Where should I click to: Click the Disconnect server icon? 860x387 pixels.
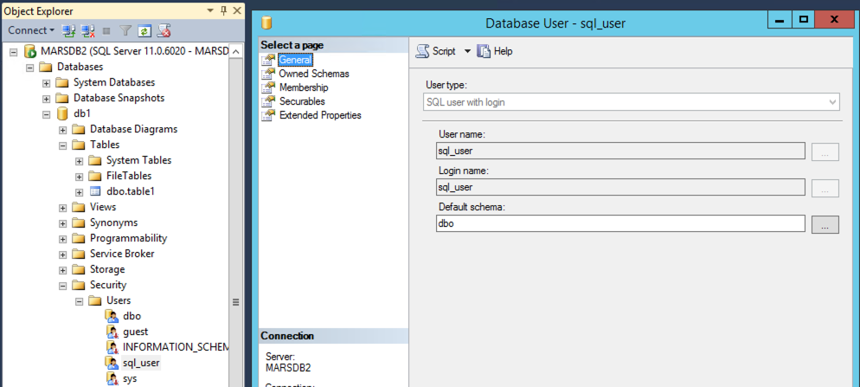(87, 30)
